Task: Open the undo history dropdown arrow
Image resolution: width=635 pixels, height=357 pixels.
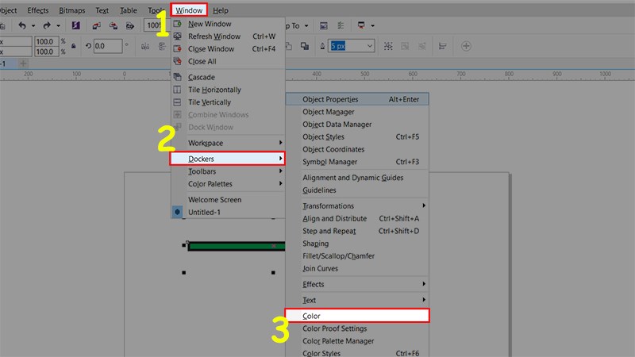Action: [33, 26]
